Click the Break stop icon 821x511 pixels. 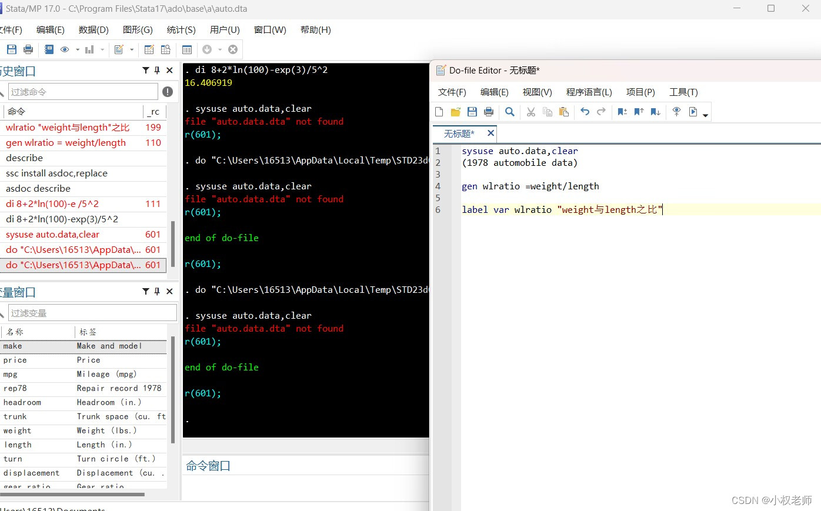(233, 49)
